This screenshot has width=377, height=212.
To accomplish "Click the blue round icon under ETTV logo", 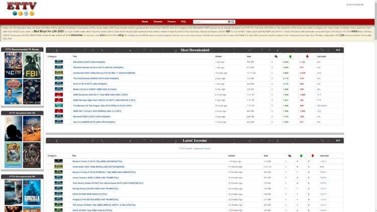I will coord(15,14).
